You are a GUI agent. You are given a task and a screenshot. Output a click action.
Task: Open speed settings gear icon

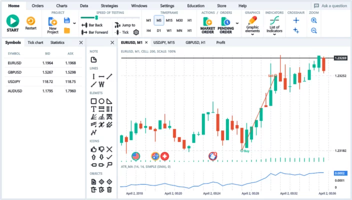click(x=136, y=32)
